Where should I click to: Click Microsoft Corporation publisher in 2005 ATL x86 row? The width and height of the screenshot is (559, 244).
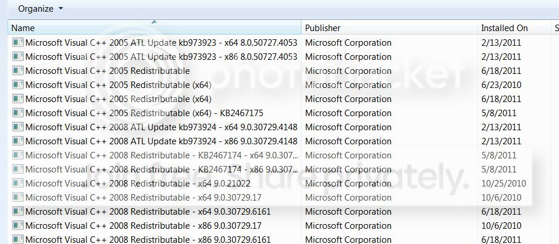tap(349, 56)
